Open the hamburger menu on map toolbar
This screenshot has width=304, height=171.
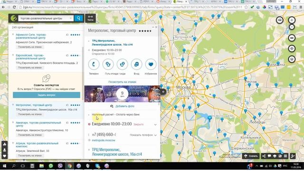pyautogui.click(x=285, y=156)
